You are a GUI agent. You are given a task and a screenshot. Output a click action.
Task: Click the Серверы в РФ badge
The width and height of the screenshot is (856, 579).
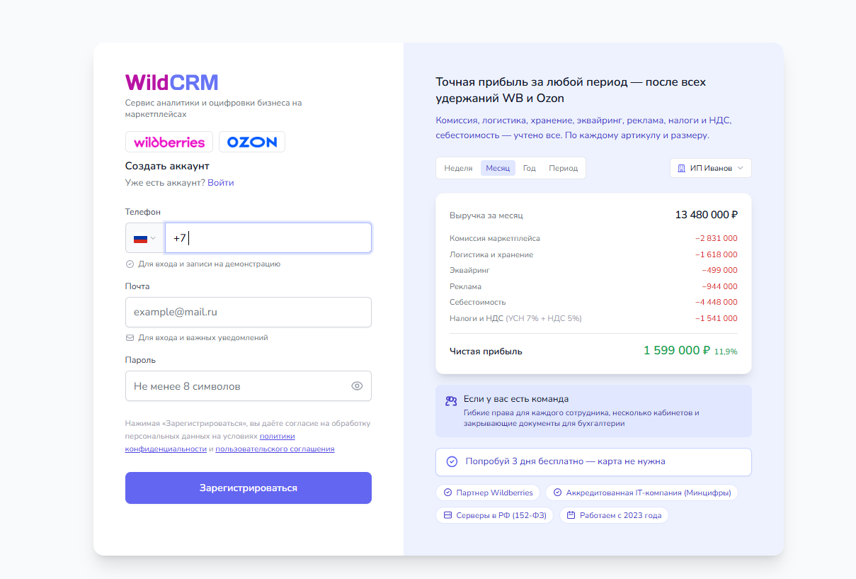(x=495, y=515)
